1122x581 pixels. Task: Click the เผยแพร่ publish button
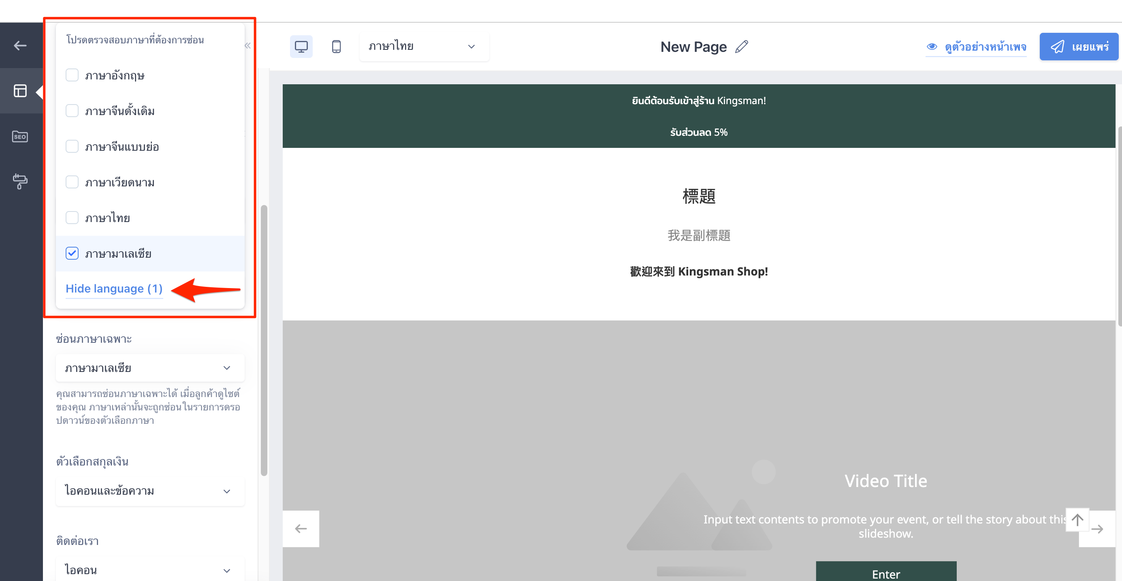coord(1078,47)
